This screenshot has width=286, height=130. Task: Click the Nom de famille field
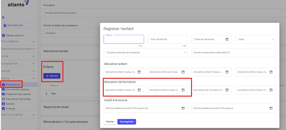pos(167,40)
